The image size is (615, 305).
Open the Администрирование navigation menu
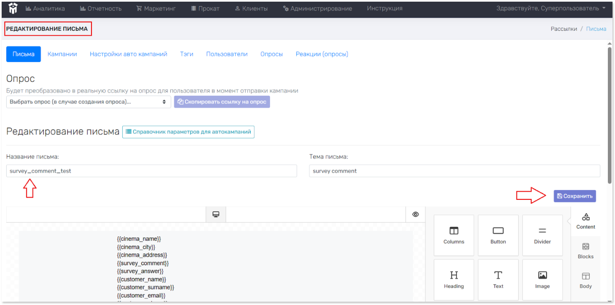coord(317,8)
